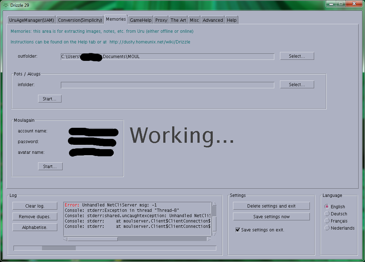The height and width of the screenshot is (262, 365).
Task: Click the "outfolder:" label
Action: point(27,56)
